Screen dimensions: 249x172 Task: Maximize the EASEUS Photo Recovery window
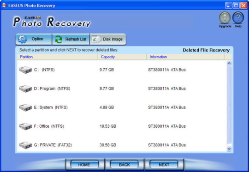pos(236,6)
